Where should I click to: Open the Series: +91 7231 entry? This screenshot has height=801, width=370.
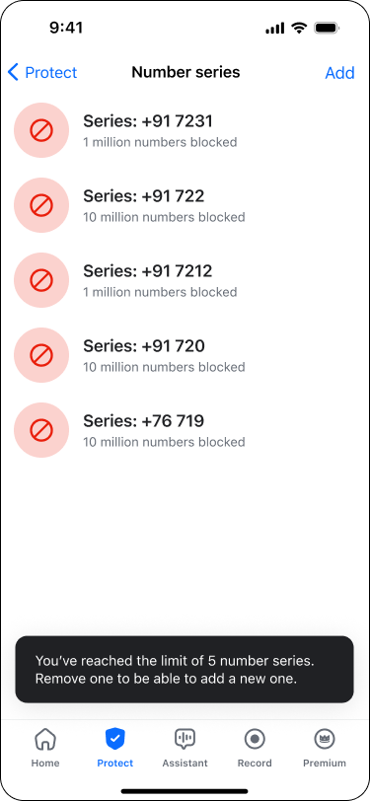tap(185, 130)
